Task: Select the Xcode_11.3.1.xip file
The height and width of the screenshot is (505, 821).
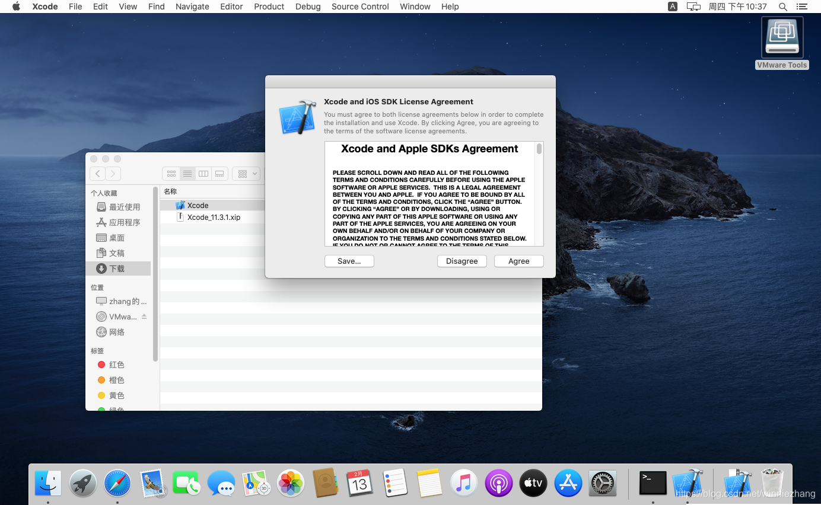Action: coord(212,218)
